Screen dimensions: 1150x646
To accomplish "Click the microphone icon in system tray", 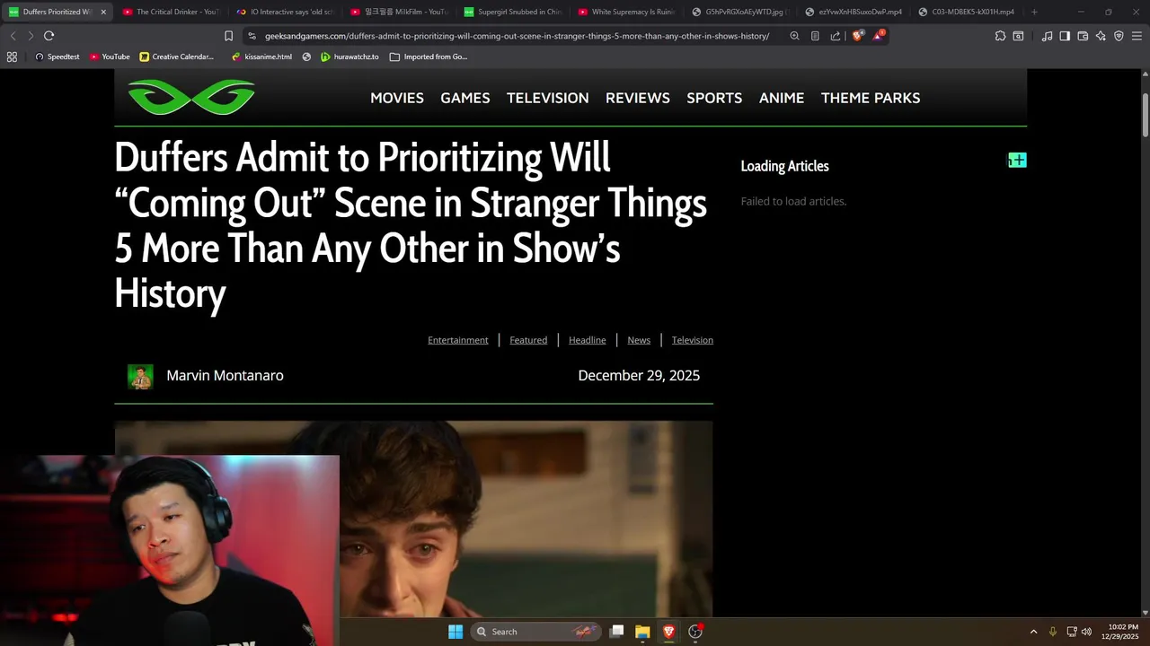I will 1053,632.
